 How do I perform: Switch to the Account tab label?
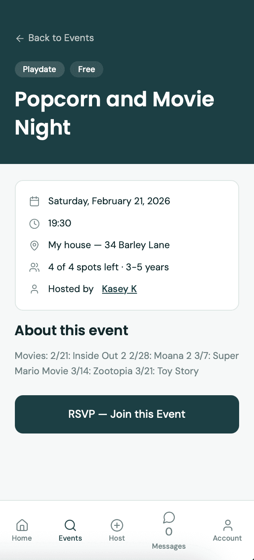pos(227,538)
